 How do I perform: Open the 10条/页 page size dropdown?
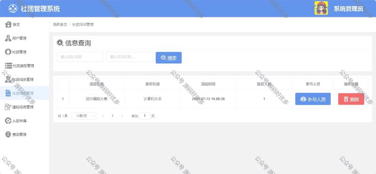(84, 116)
